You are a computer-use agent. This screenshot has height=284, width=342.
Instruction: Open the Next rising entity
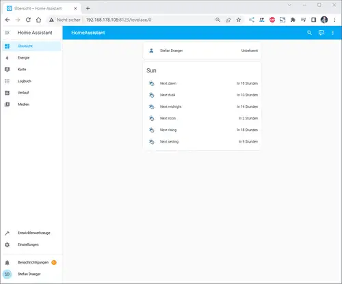point(202,130)
